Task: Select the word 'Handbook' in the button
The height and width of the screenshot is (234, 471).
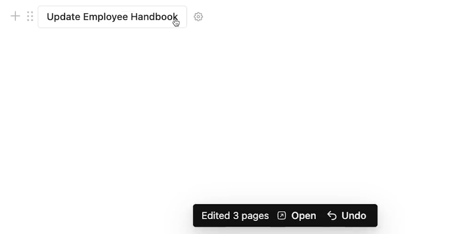Action: click(154, 17)
